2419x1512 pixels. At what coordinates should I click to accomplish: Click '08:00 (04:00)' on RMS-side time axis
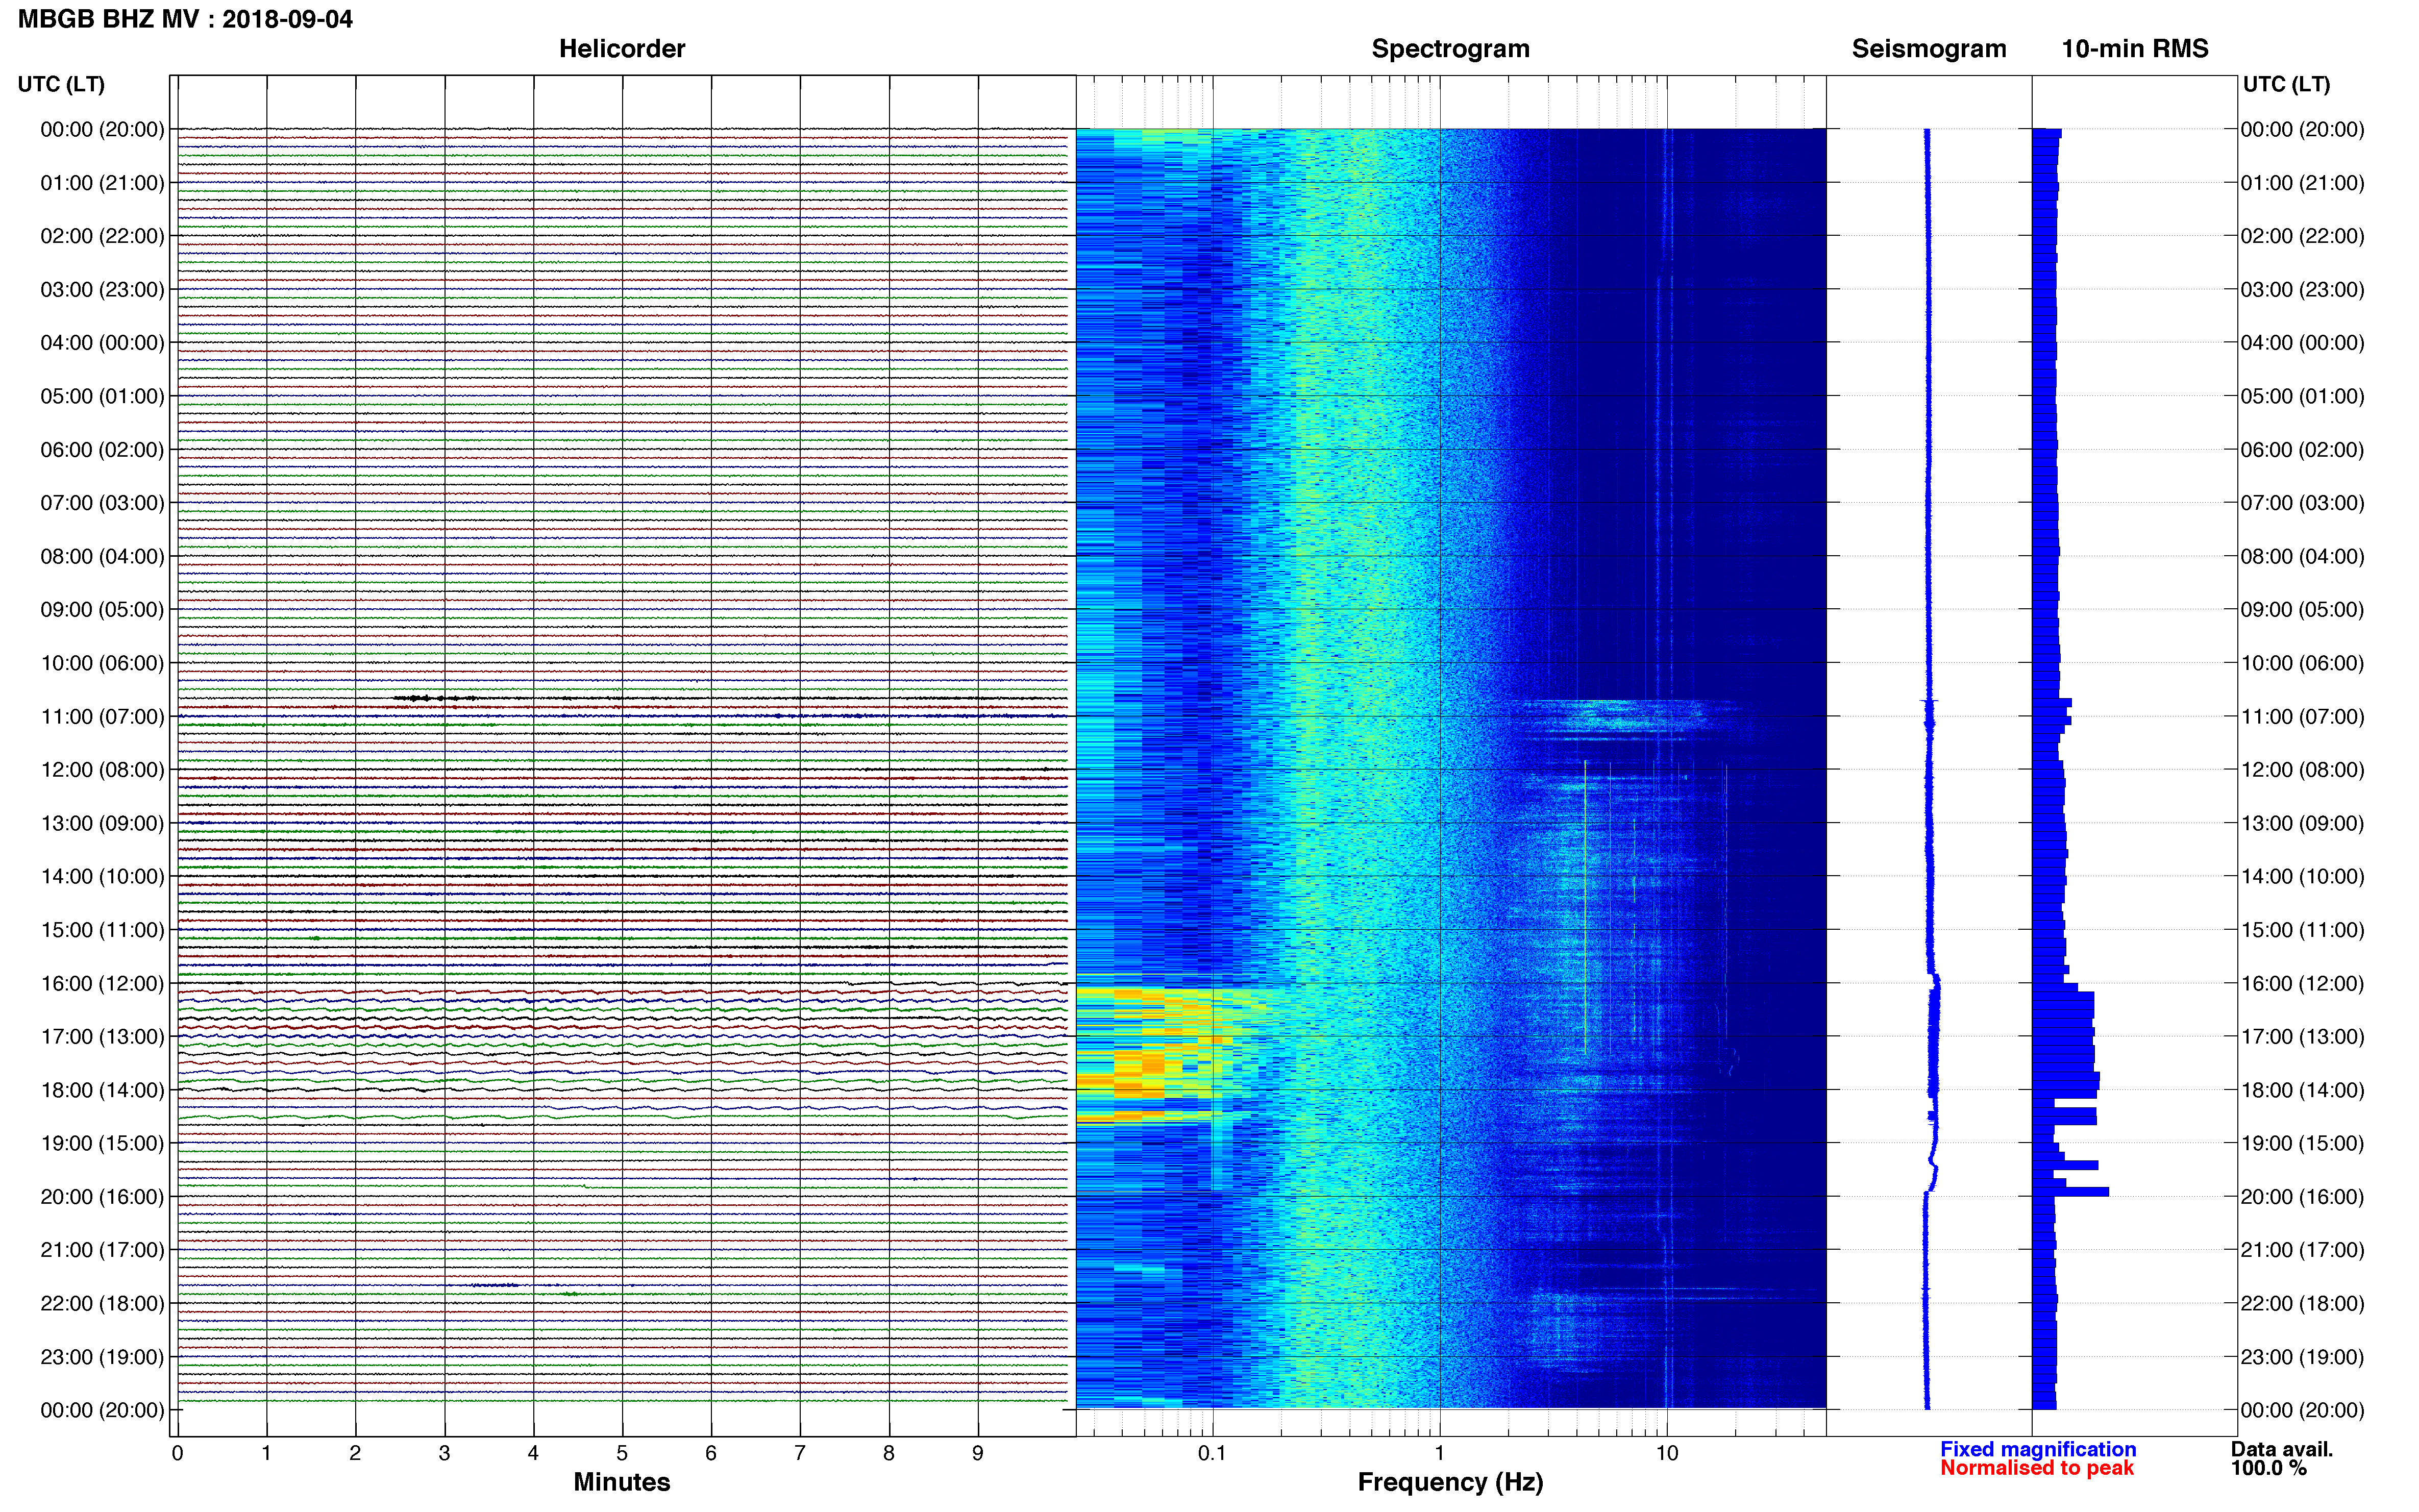click(x=2302, y=556)
